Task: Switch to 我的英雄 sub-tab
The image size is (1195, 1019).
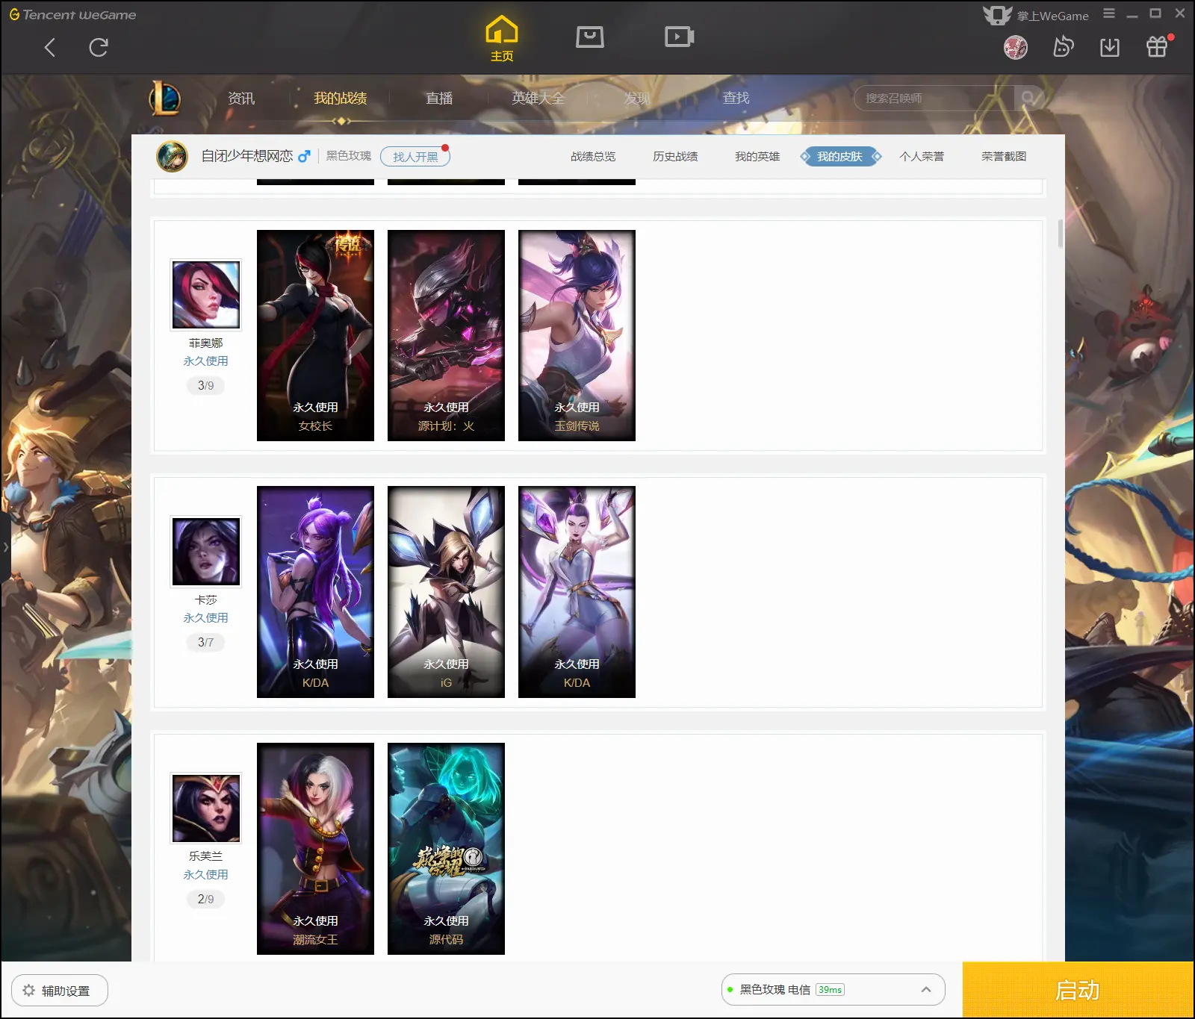Action: pyautogui.click(x=757, y=156)
